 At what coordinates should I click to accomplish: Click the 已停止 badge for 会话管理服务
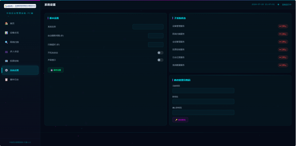(283, 42)
